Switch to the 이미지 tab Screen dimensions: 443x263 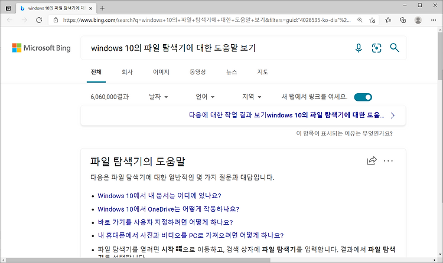click(x=161, y=72)
